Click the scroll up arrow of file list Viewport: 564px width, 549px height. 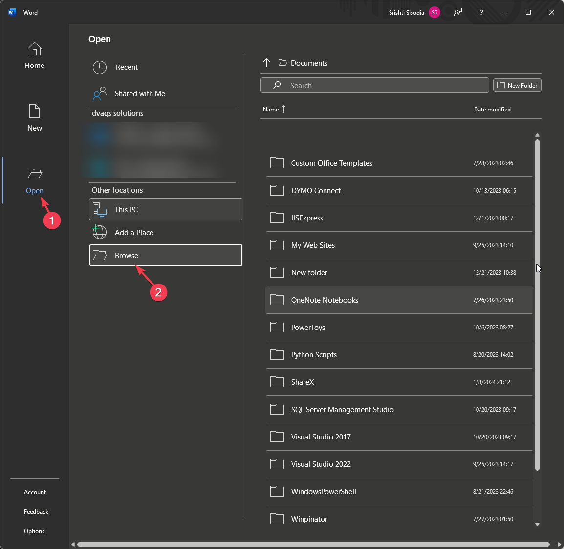[537, 135]
